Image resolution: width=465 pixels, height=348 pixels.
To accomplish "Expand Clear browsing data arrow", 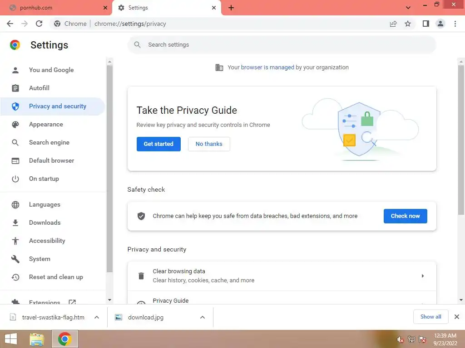I will (x=423, y=276).
